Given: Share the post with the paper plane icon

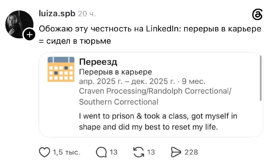Looking at the screenshot, I should tap(176, 152).
